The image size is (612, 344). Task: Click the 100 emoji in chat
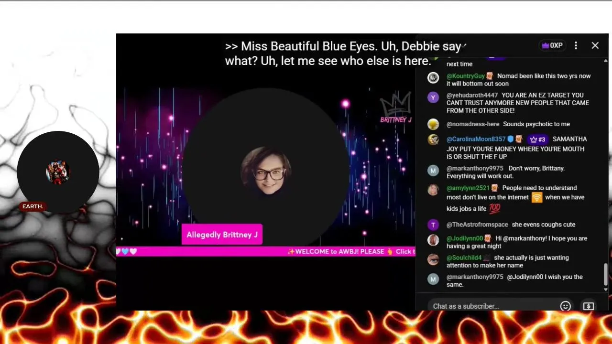click(494, 208)
